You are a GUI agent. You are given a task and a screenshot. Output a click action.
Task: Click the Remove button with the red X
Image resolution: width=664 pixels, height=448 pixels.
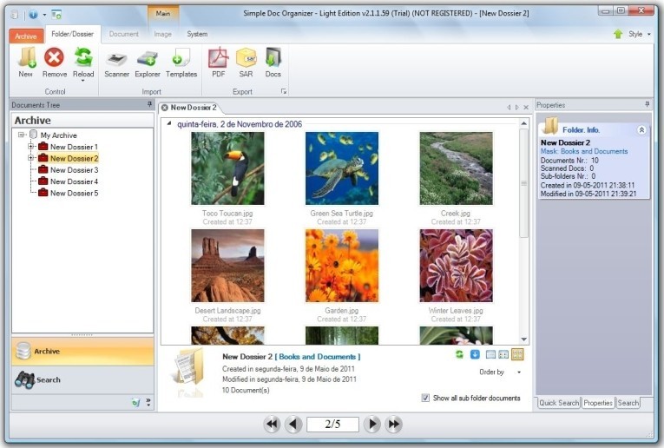click(54, 63)
